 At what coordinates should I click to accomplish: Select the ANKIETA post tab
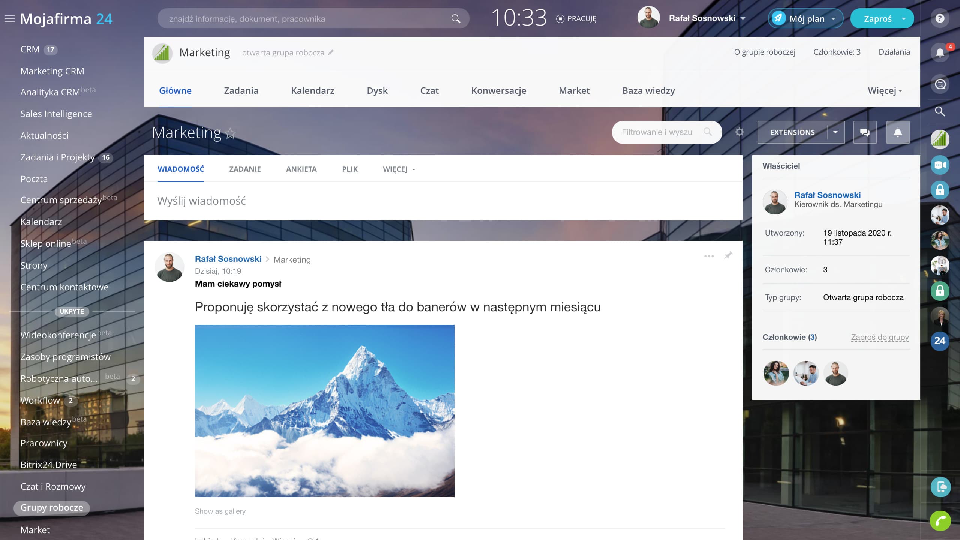click(301, 169)
